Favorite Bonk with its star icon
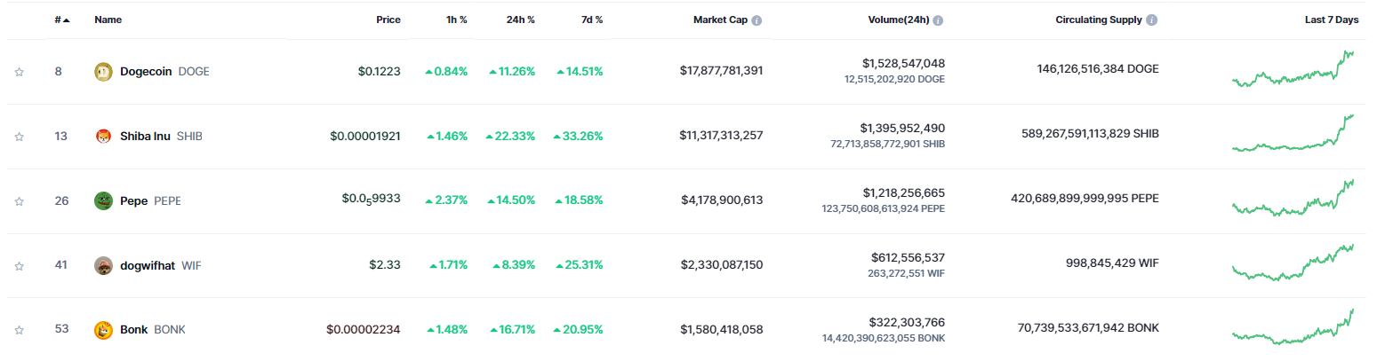 (x=19, y=330)
